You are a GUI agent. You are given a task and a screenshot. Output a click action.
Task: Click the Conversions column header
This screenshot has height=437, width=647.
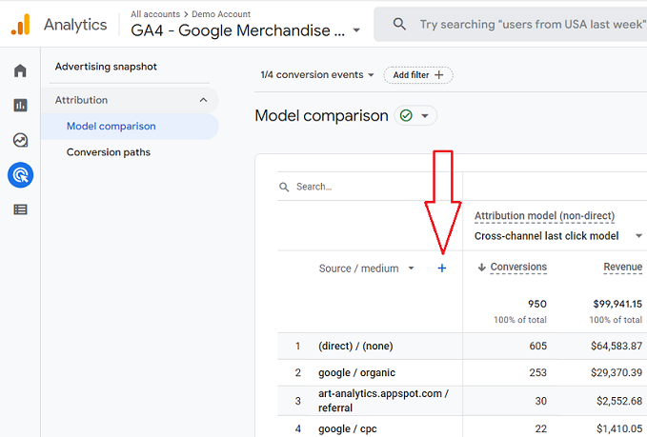(x=518, y=268)
